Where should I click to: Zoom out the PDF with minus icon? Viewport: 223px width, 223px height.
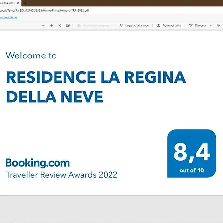[x=43, y=25]
